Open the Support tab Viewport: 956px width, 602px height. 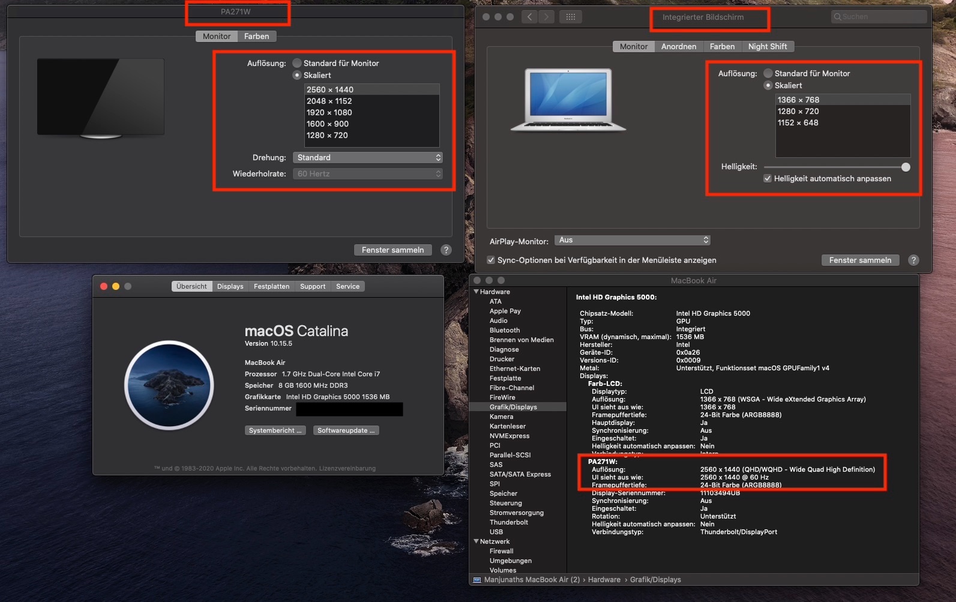point(313,287)
